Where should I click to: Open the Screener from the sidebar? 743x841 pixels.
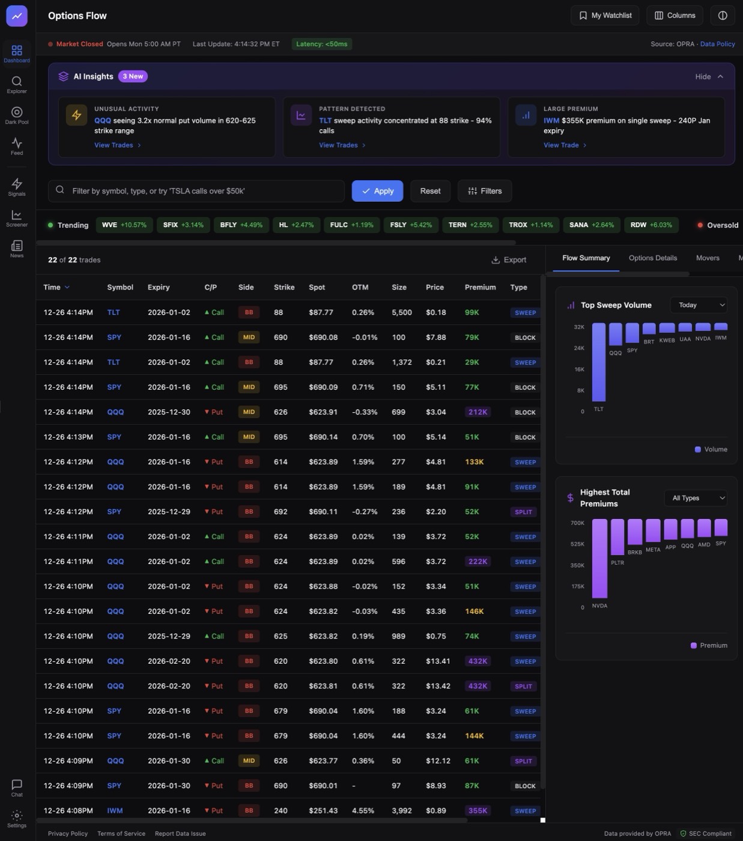[16, 218]
